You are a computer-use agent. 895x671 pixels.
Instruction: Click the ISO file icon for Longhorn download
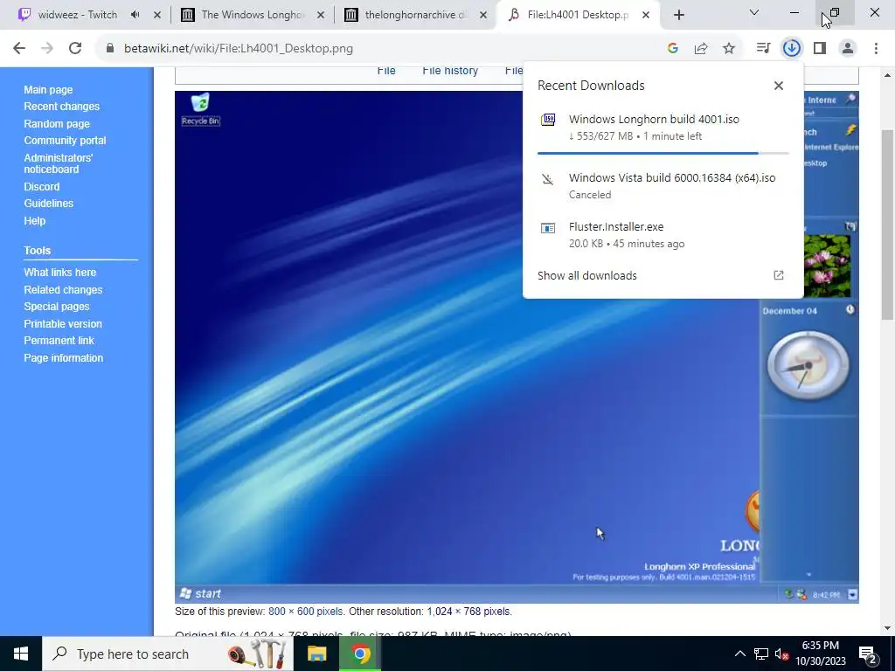coord(548,119)
